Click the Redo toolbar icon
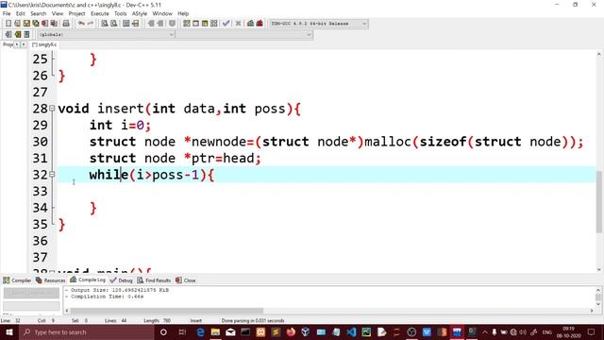Screen dimensions: 604x340 91,24
